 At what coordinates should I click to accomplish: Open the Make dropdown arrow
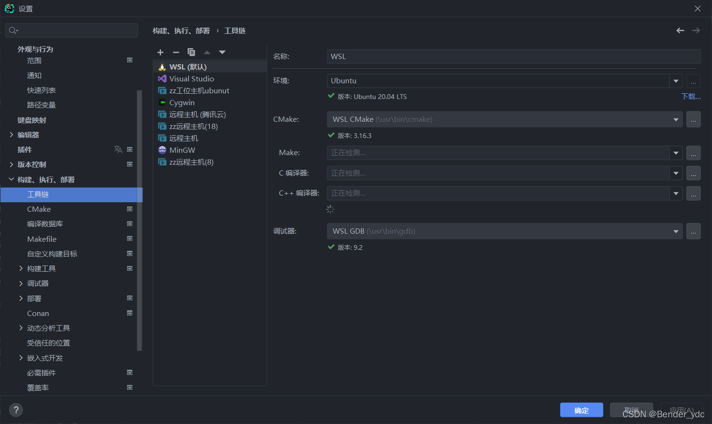coord(676,153)
